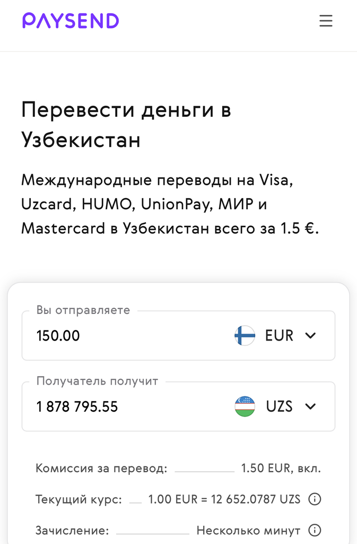Select the UZS currency code label
The width and height of the screenshot is (357, 544).
click(279, 406)
